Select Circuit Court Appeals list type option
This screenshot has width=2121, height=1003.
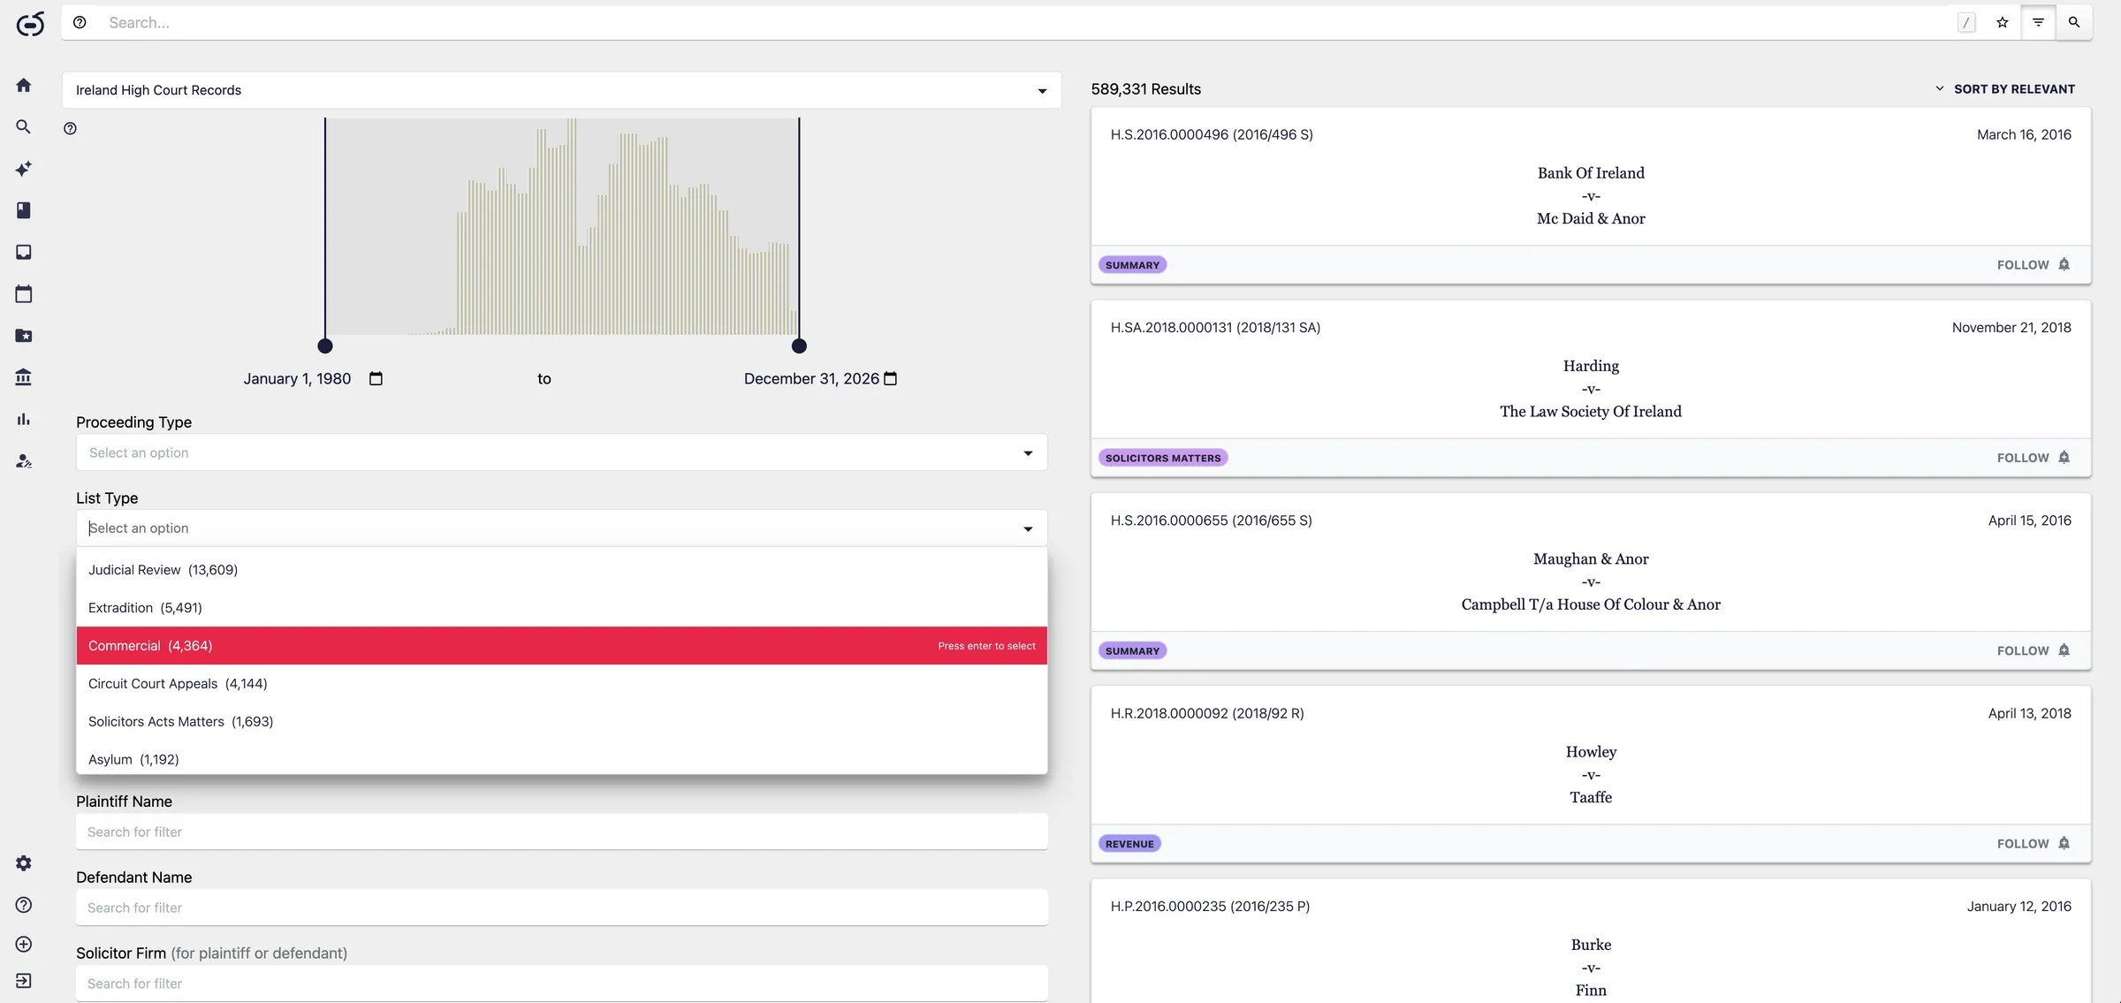[x=562, y=684]
